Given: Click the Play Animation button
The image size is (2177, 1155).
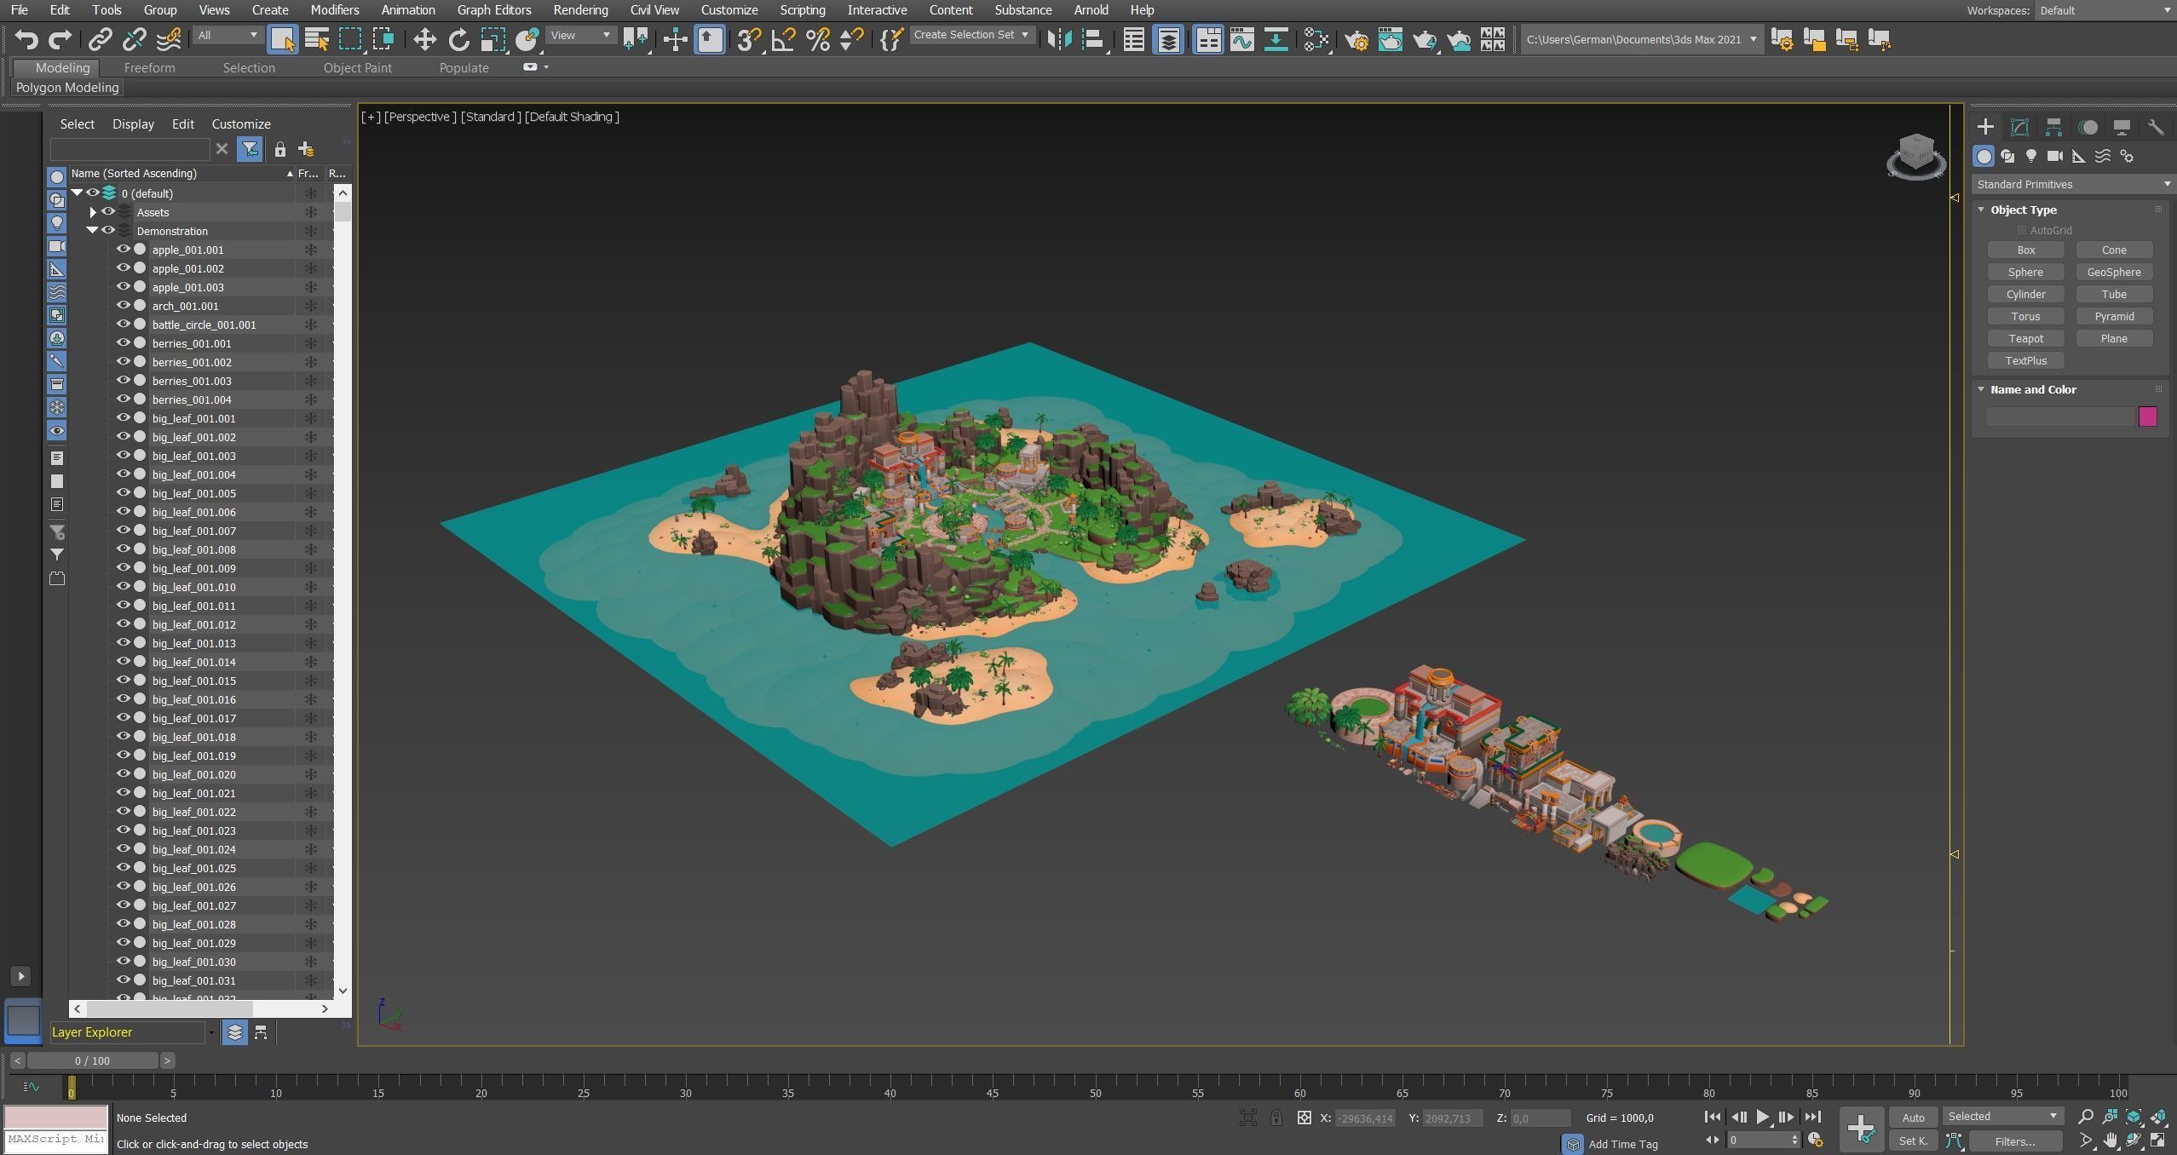Looking at the screenshot, I should [1762, 1117].
